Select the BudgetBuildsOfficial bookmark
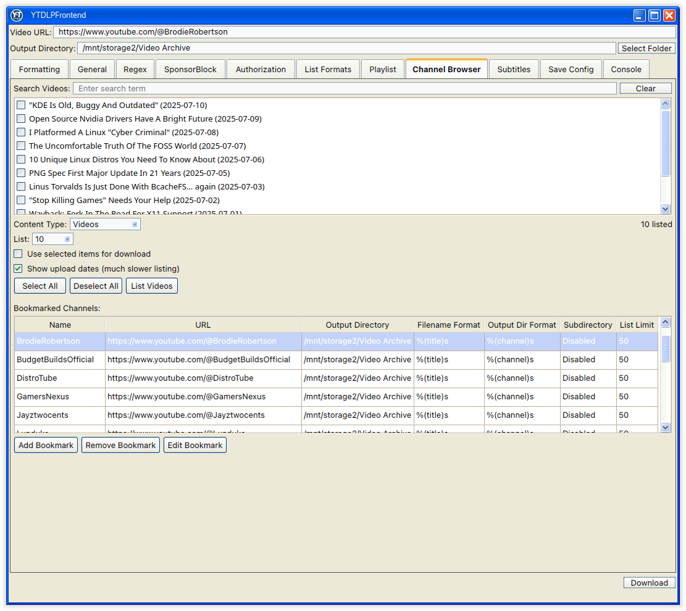This screenshot has width=686, height=611. pos(55,360)
